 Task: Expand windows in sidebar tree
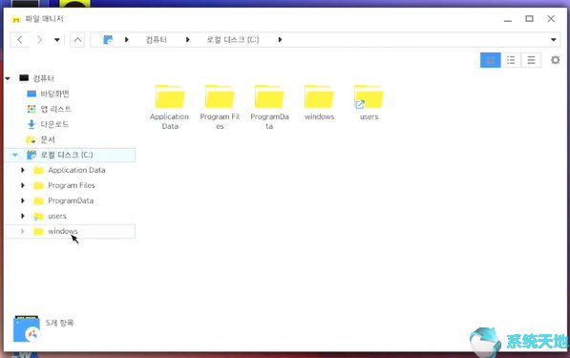click(23, 231)
